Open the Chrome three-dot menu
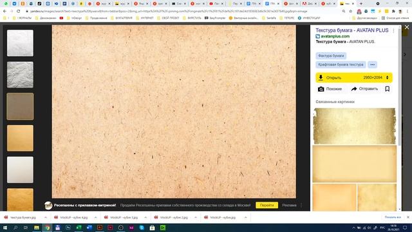The image size is (412, 232). (x=407, y=12)
